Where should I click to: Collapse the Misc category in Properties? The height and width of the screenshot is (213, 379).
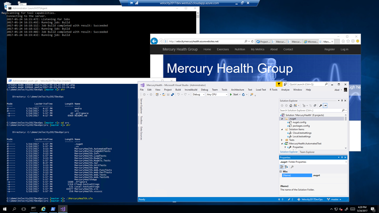(280, 171)
